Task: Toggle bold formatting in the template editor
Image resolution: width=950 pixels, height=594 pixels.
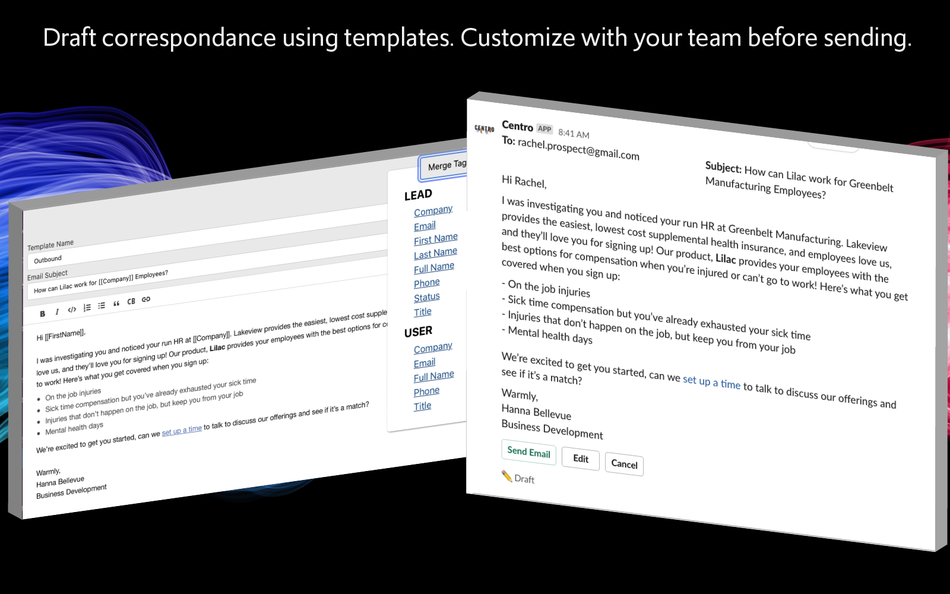Action: (x=42, y=314)
